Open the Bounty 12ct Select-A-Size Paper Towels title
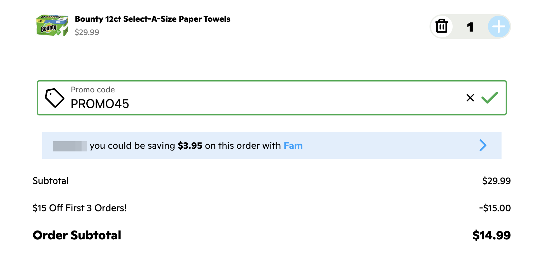 coord(153,19)
